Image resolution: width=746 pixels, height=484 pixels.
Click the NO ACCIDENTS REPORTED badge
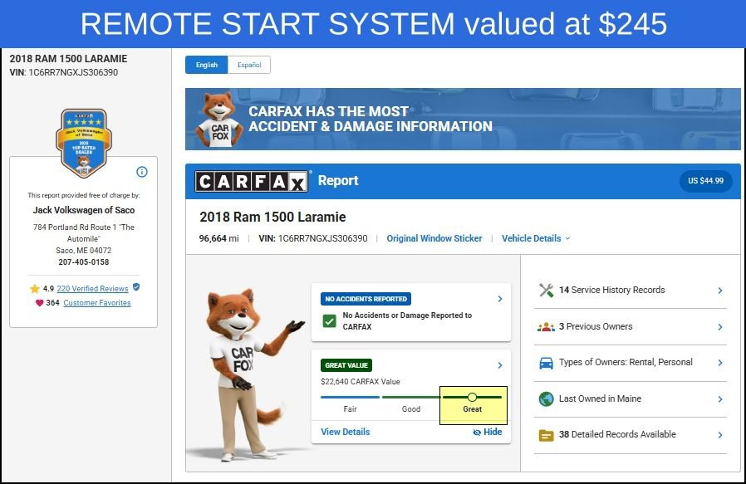click(x=366, y=299)
